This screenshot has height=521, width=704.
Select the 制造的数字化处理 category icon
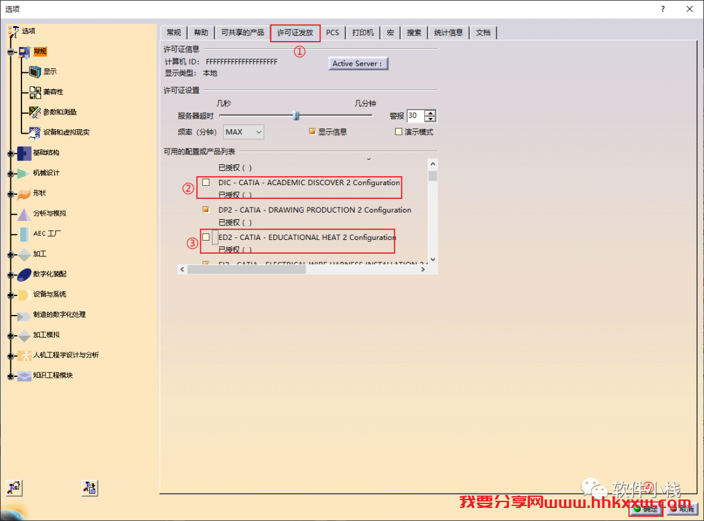(x=24, y=316)
